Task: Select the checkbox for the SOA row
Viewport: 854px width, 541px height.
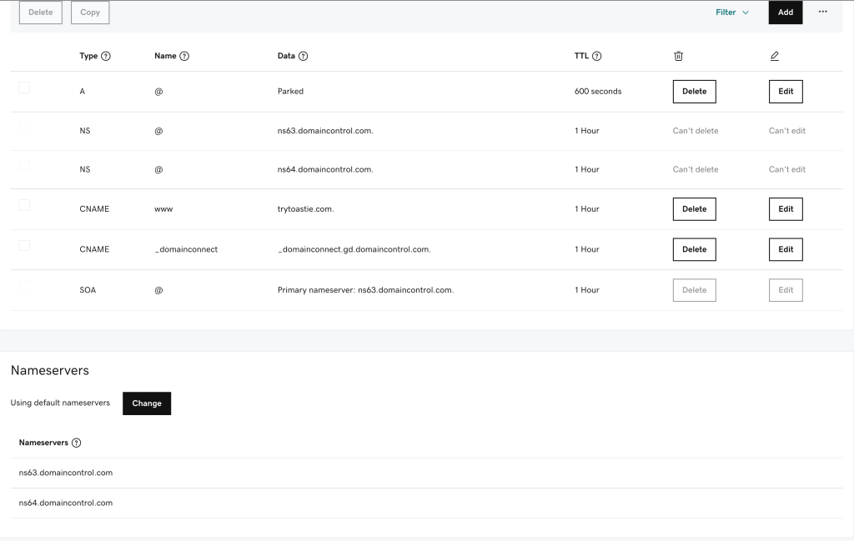Action: (24, 286)
